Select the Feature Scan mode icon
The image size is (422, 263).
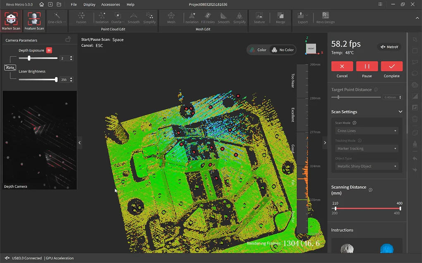(34, 21)
